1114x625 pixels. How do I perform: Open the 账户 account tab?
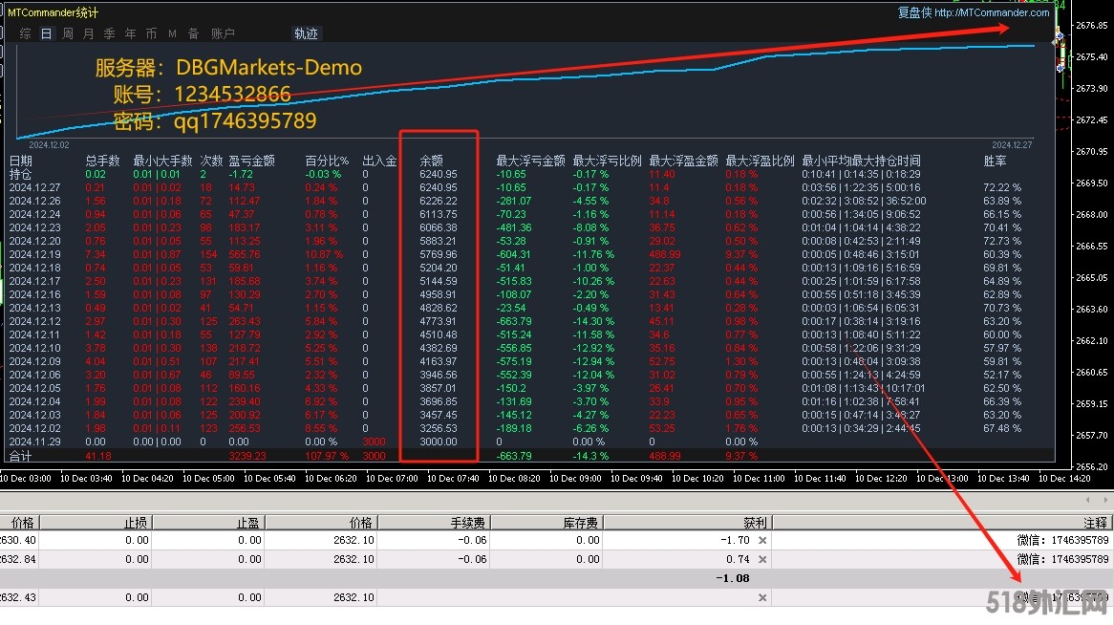click(223, 33)
